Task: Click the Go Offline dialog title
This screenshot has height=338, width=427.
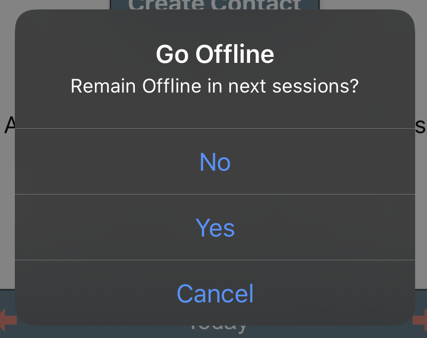Action: click(215, 54)
